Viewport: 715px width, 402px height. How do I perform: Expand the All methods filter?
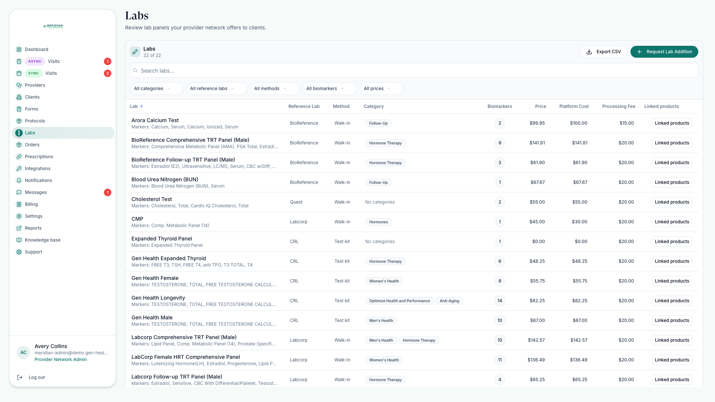274,89
